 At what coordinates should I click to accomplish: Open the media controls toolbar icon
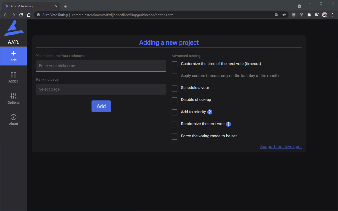[317, 15]
